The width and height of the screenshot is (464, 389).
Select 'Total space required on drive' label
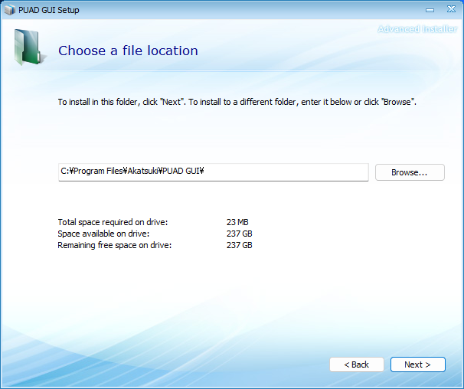pos(113,222)
